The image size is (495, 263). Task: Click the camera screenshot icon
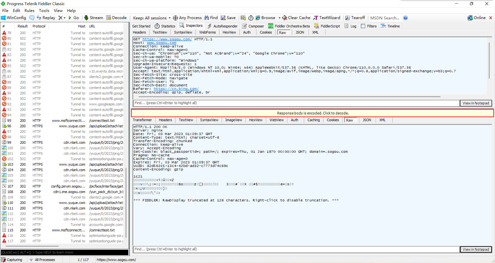click(x=243, y=18)
